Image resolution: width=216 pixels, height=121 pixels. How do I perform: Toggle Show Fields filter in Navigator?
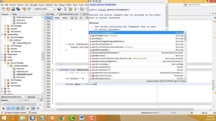point(8,108)
